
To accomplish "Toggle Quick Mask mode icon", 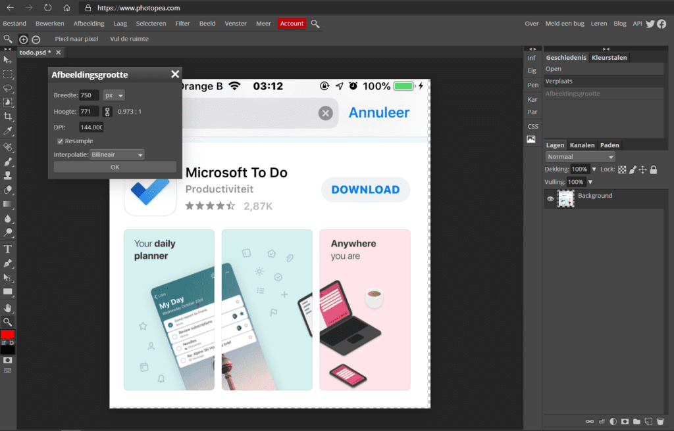I will click(8, 360).
